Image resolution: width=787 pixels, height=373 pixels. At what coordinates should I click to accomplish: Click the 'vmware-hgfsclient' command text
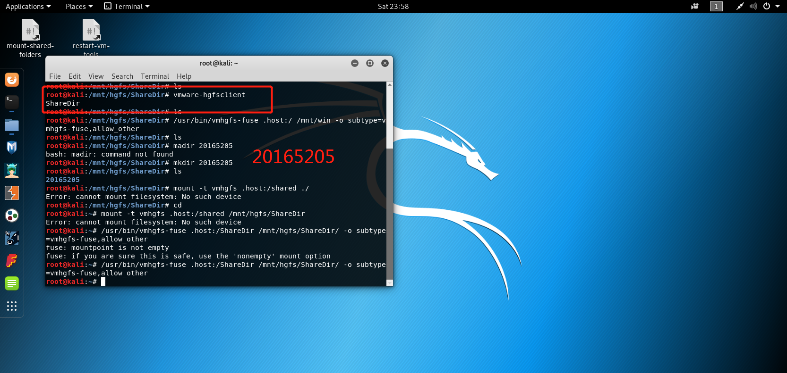tap(209, 95)
